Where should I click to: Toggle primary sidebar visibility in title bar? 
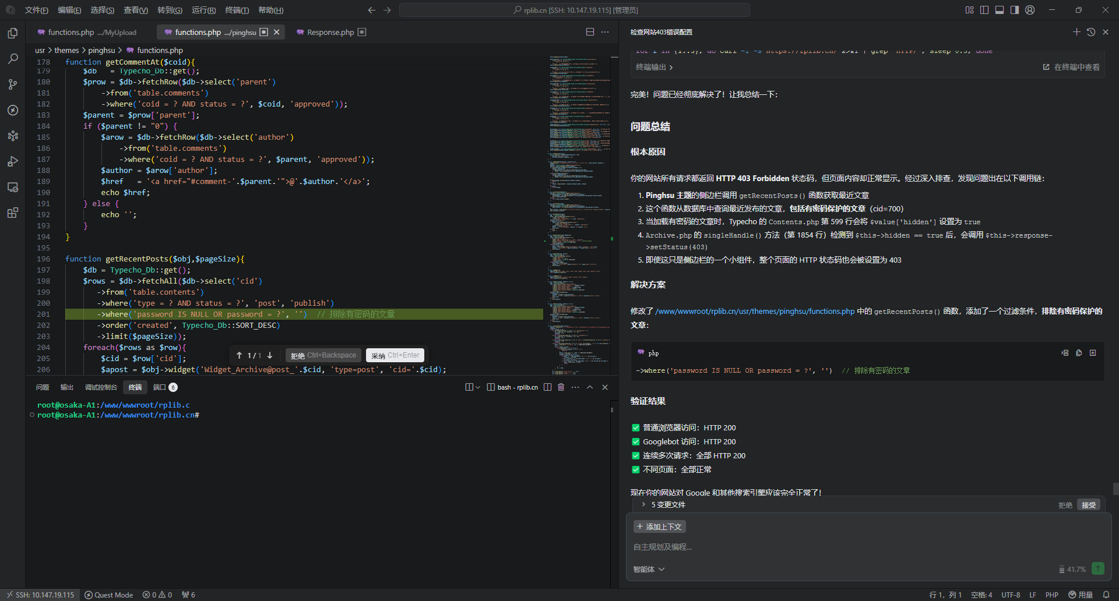coord(984,10)
